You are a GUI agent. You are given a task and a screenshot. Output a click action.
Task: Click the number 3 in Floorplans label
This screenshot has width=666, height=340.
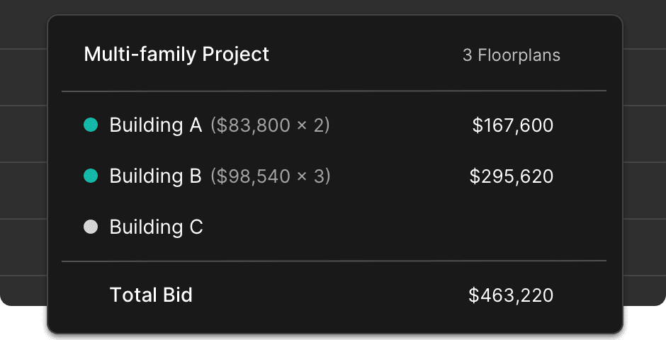pyautogui.click(x=467, y=55)
